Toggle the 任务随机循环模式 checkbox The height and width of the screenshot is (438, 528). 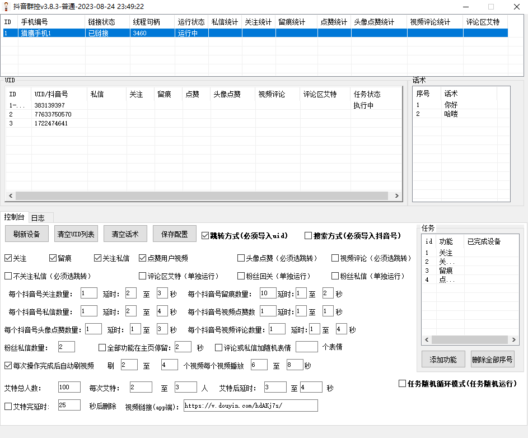click(403, 384)
